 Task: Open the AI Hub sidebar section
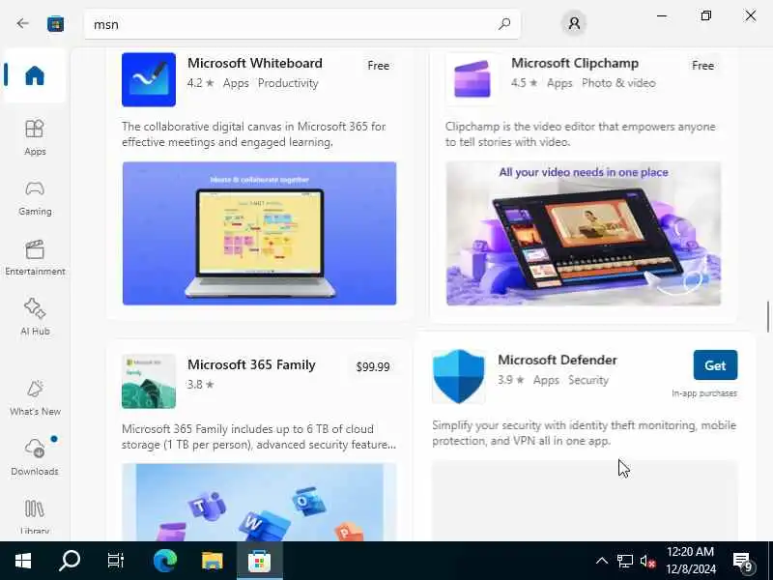35,318
